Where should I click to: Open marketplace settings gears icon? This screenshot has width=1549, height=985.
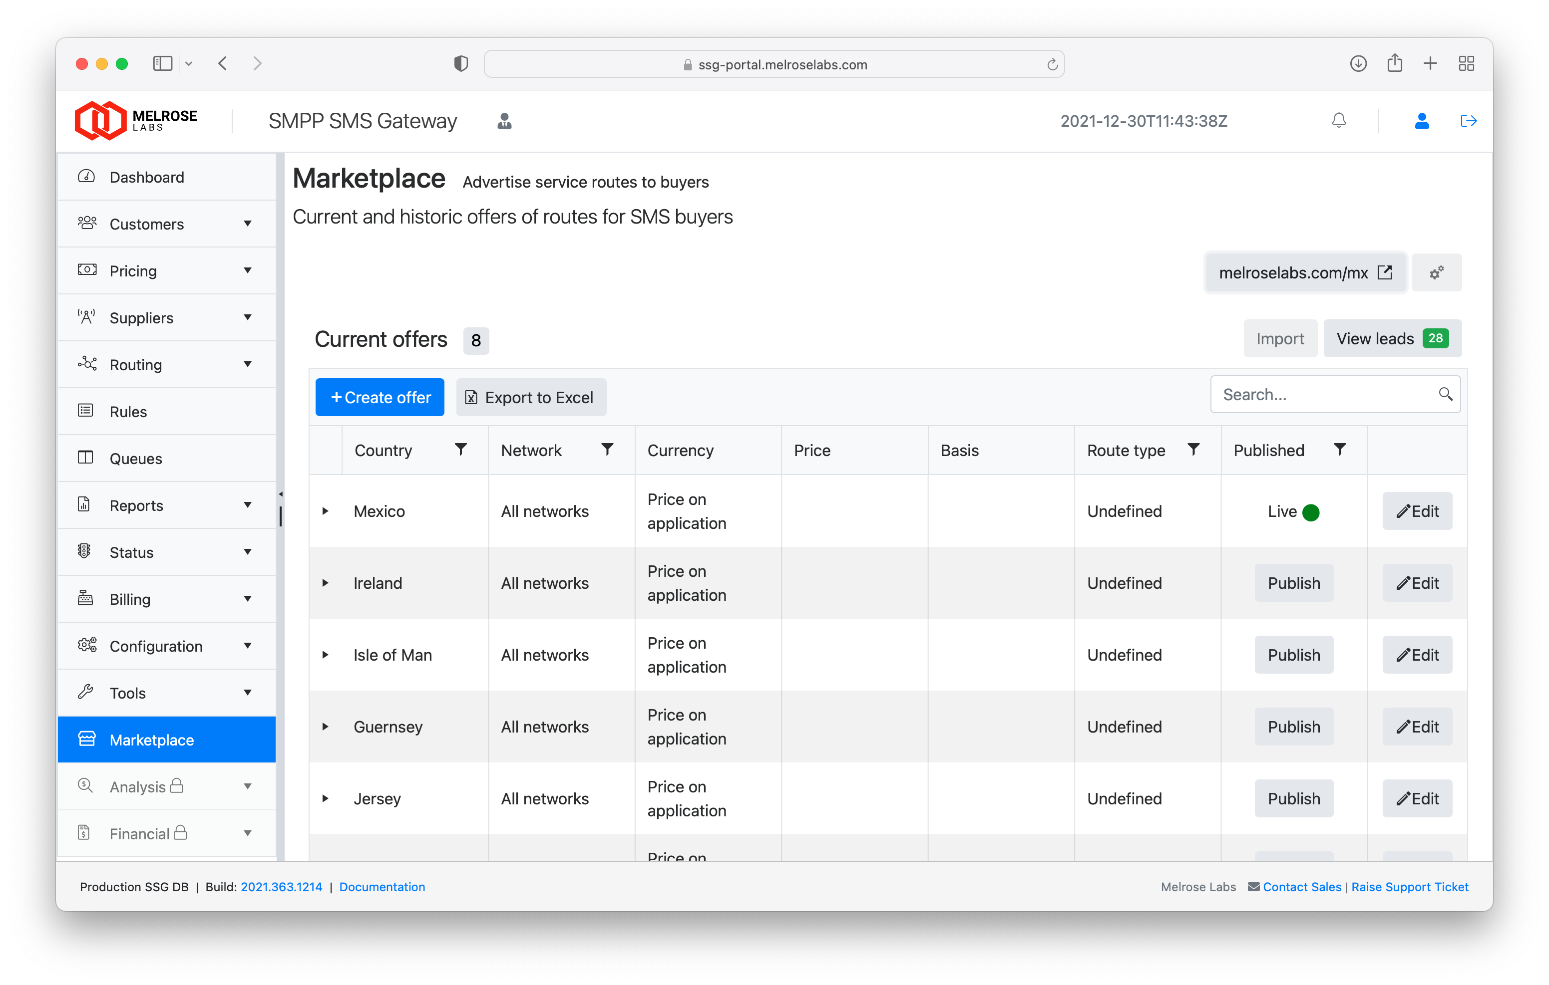click(1436, 272)
